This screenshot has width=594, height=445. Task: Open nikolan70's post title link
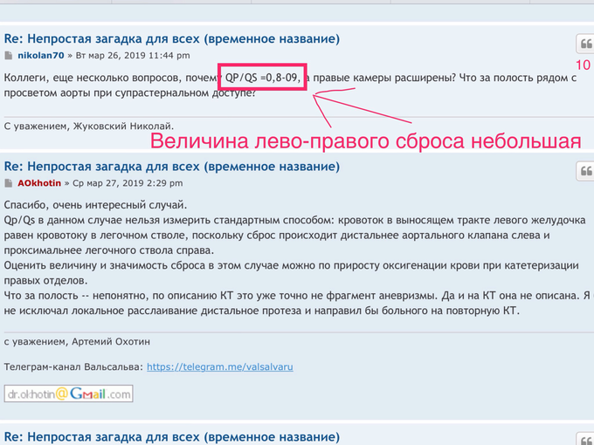click(x=171, y=39)
